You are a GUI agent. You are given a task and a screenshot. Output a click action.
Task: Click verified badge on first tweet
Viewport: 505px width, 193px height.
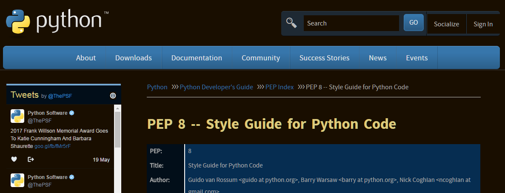click(72, 113)
